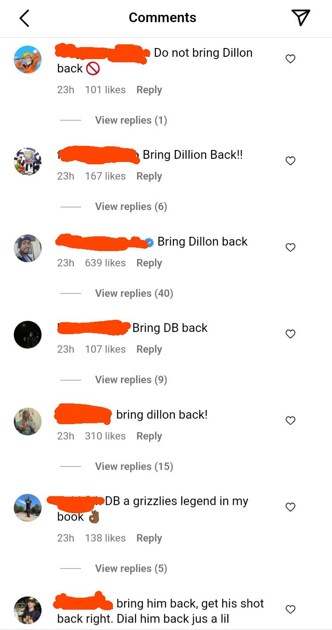This screenshot has height=630, width=332.
Task: Show the 15 replies thread
Action: point(134,467)
